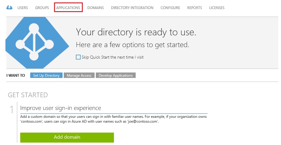The width and height of the screenshot is (281, 145).
Task: Open DIRECTORY INTEGRATION tab
Action: [132, 8]
